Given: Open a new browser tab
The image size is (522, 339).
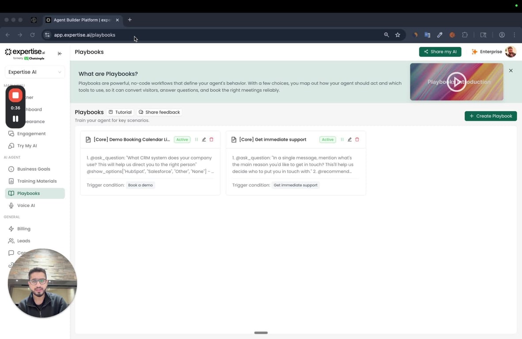Looking at the screenshot, I should 130,20.
